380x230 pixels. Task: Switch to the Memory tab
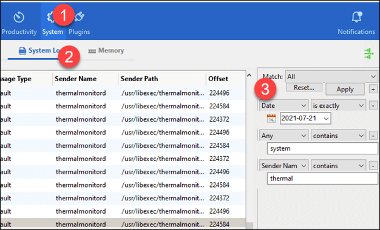click(106, 50)
